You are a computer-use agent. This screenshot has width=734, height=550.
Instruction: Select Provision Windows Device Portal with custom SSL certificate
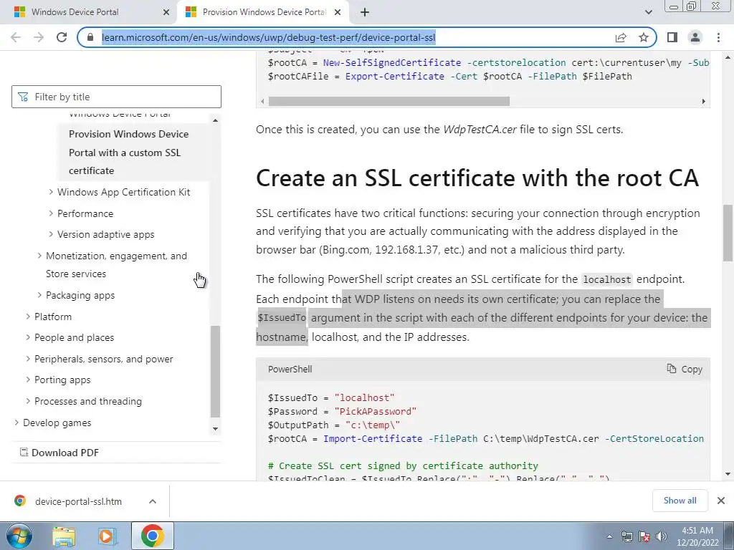coord(129,153)
